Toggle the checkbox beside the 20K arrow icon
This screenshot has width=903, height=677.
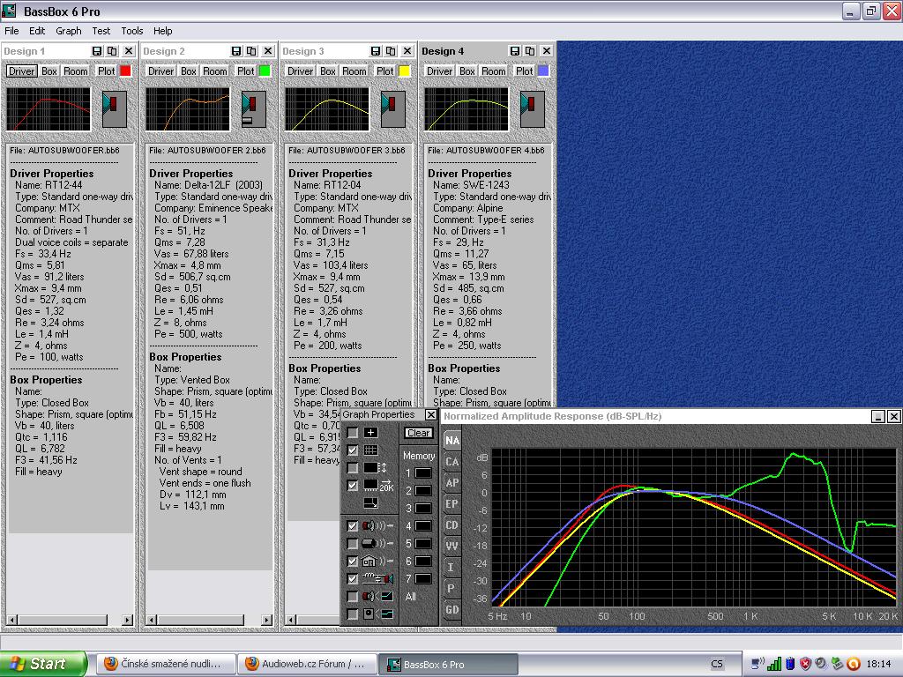pyautogui.click(x=353, y=486)
